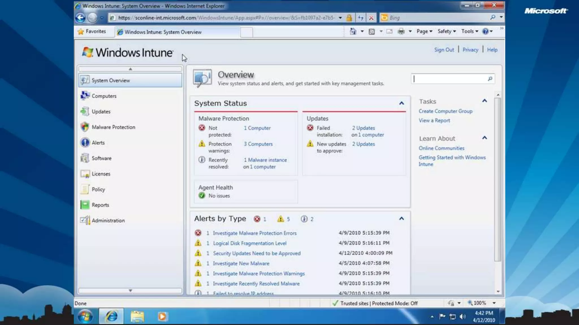
Task: Collapse the Tasks pane section
Action: point(485,101)
